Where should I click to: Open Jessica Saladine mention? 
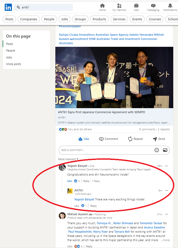coord(154,227)
